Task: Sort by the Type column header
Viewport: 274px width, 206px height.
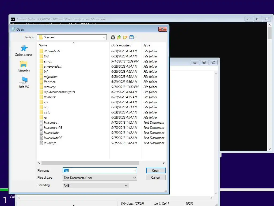Action: click(147, 45)
